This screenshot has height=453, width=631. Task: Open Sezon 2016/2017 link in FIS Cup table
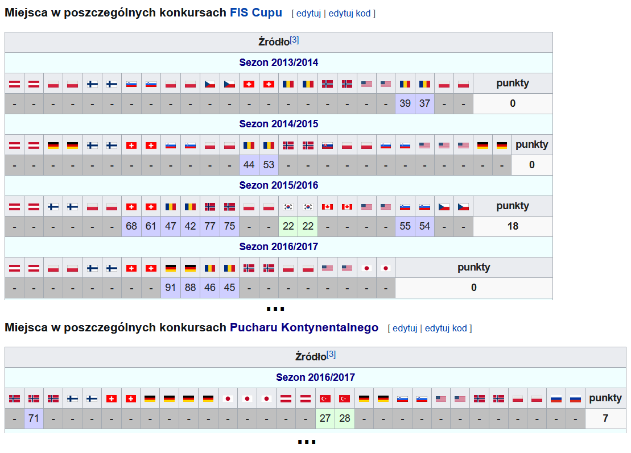(278, 247)
